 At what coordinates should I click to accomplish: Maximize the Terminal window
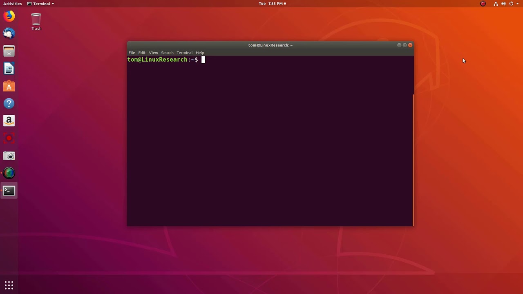tap(405, 45)
